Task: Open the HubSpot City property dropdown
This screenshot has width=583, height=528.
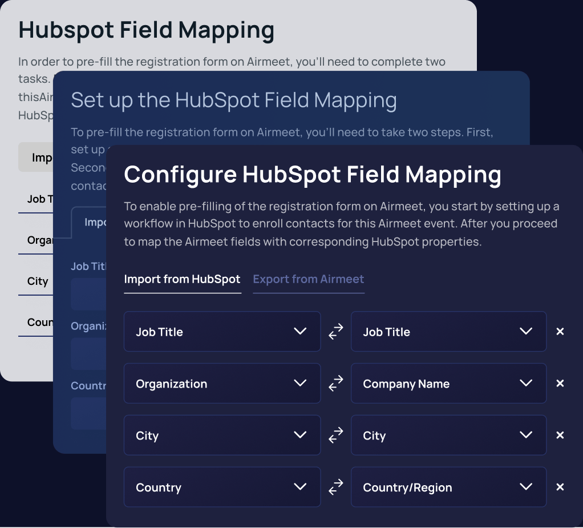Action: [448, 435]
